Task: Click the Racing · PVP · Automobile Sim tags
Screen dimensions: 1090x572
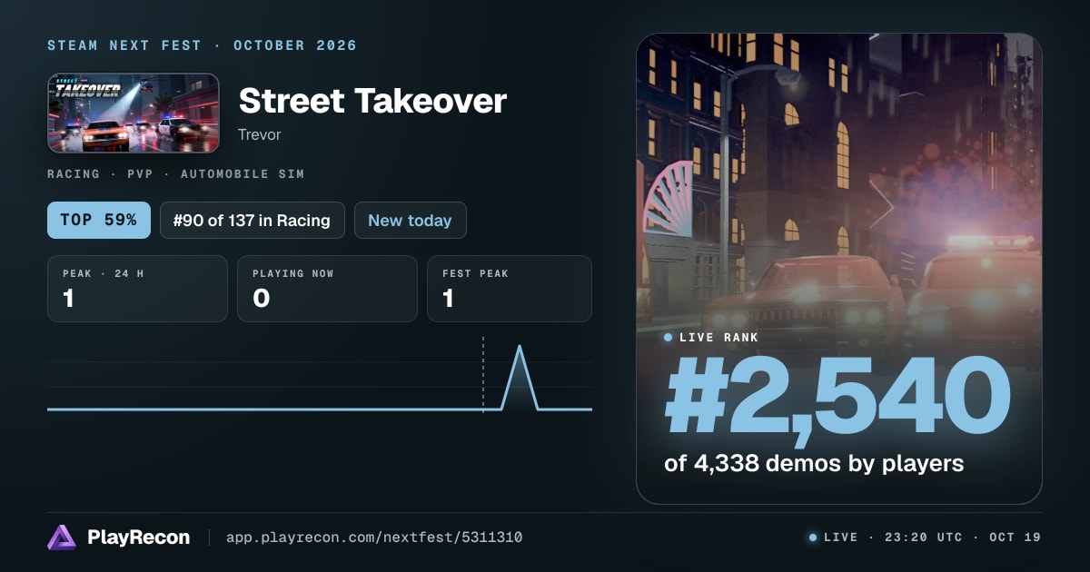Action: pyautogui.click(x=176, y=173)
